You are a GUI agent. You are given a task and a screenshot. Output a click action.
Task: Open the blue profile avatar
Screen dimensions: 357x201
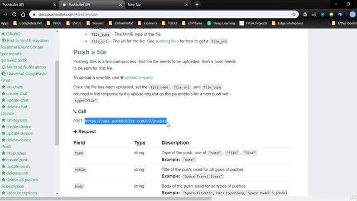tap(353, 15)
